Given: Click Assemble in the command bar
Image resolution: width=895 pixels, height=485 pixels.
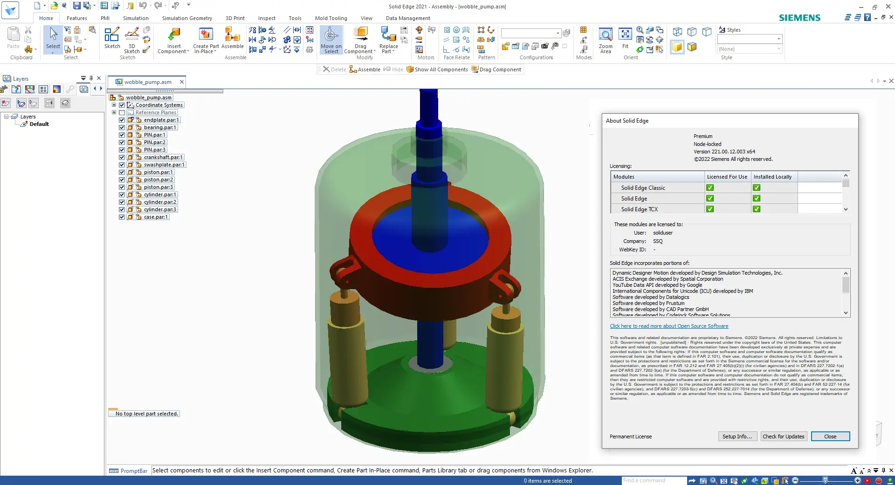Looking at the screenshot, I should (x=365, y=69).
